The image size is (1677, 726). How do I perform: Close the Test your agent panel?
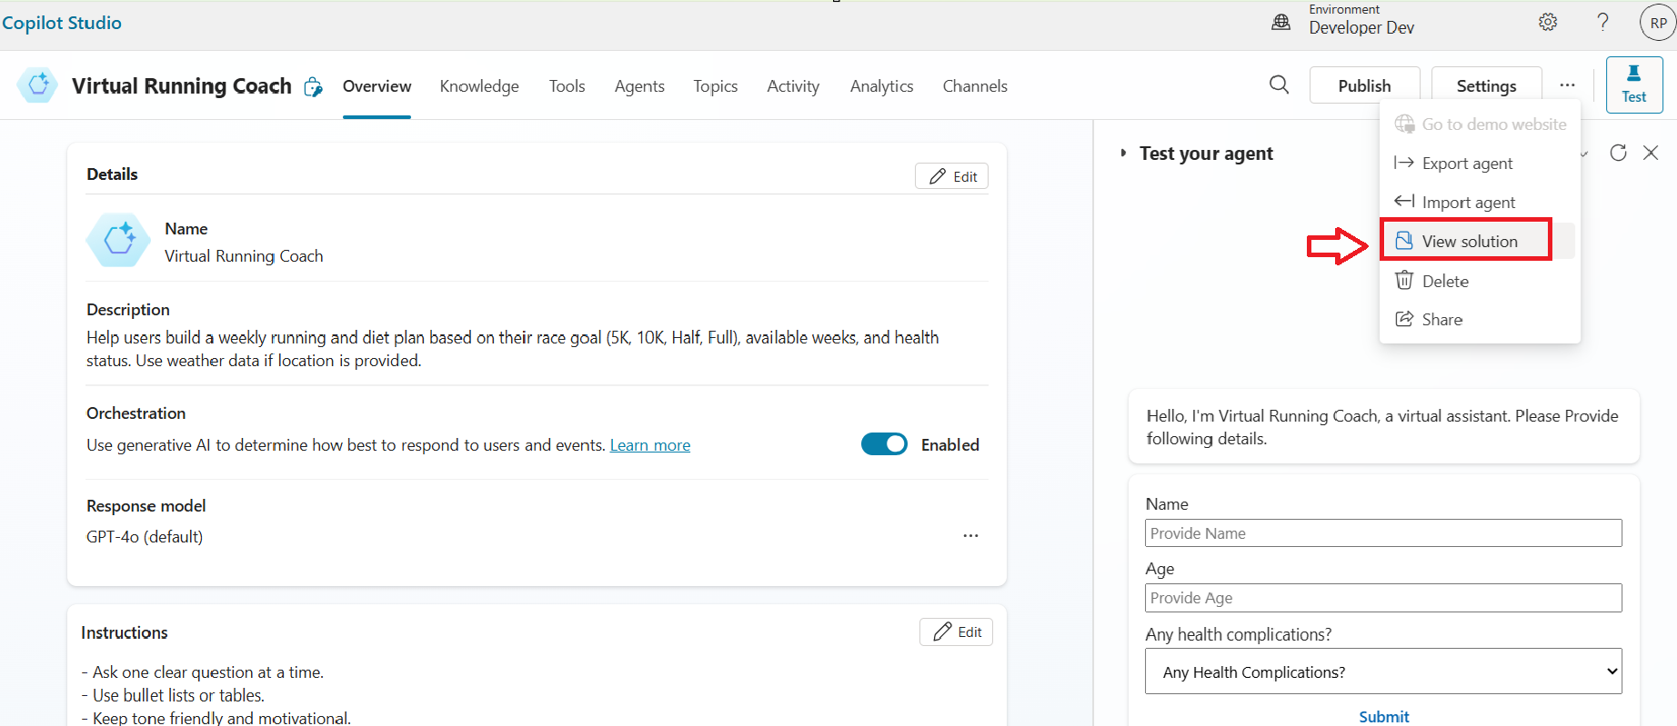tap(1651, 153)
